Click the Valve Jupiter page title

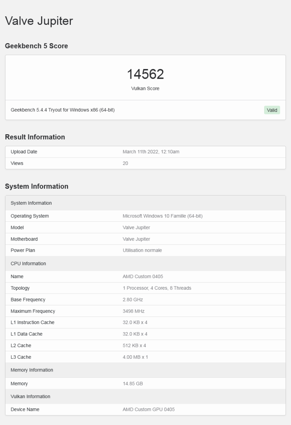[39, 21]
